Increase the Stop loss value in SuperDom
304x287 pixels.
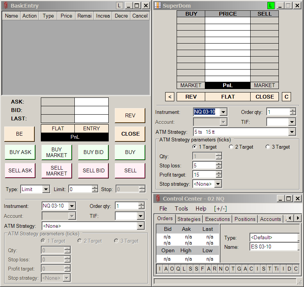218,164
